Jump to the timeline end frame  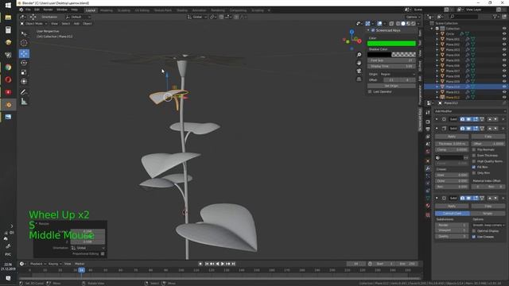pos(233,264)
